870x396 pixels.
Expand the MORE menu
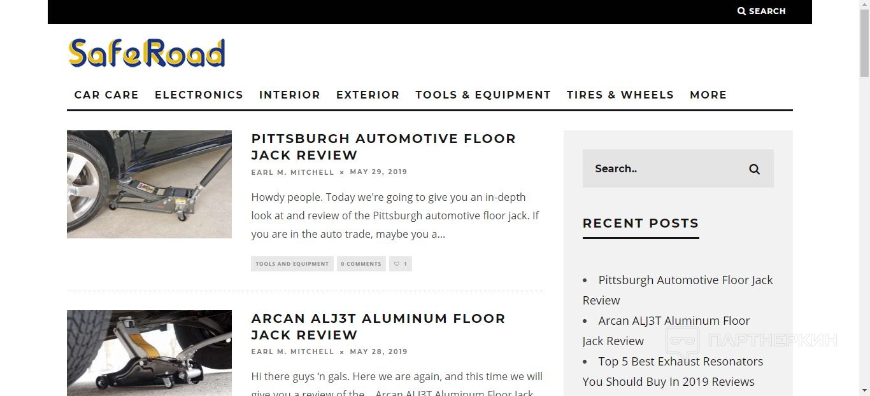click(708, 95)
